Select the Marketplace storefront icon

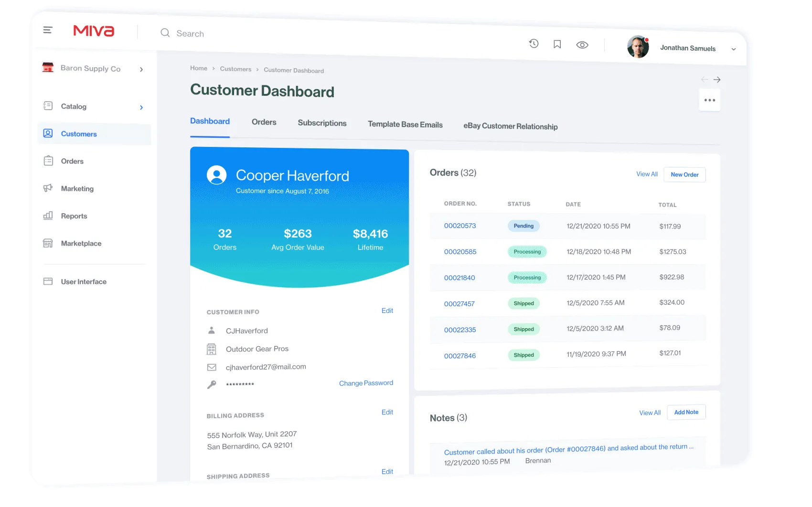48,243
